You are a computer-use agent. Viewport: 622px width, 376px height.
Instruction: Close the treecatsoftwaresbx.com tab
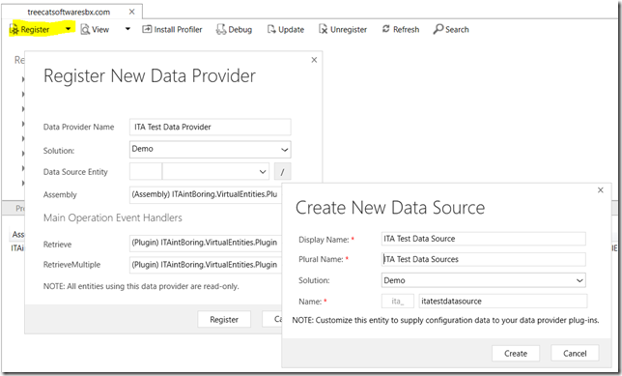click(x=131, y=12)
